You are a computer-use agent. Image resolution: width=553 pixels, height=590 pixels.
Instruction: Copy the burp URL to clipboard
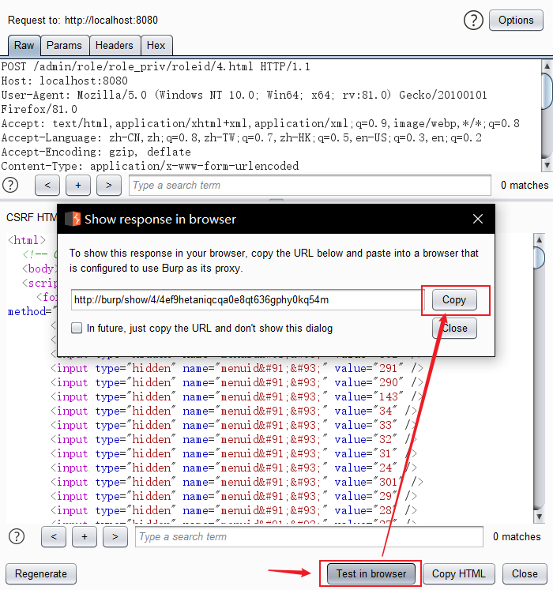click(454, 300)
